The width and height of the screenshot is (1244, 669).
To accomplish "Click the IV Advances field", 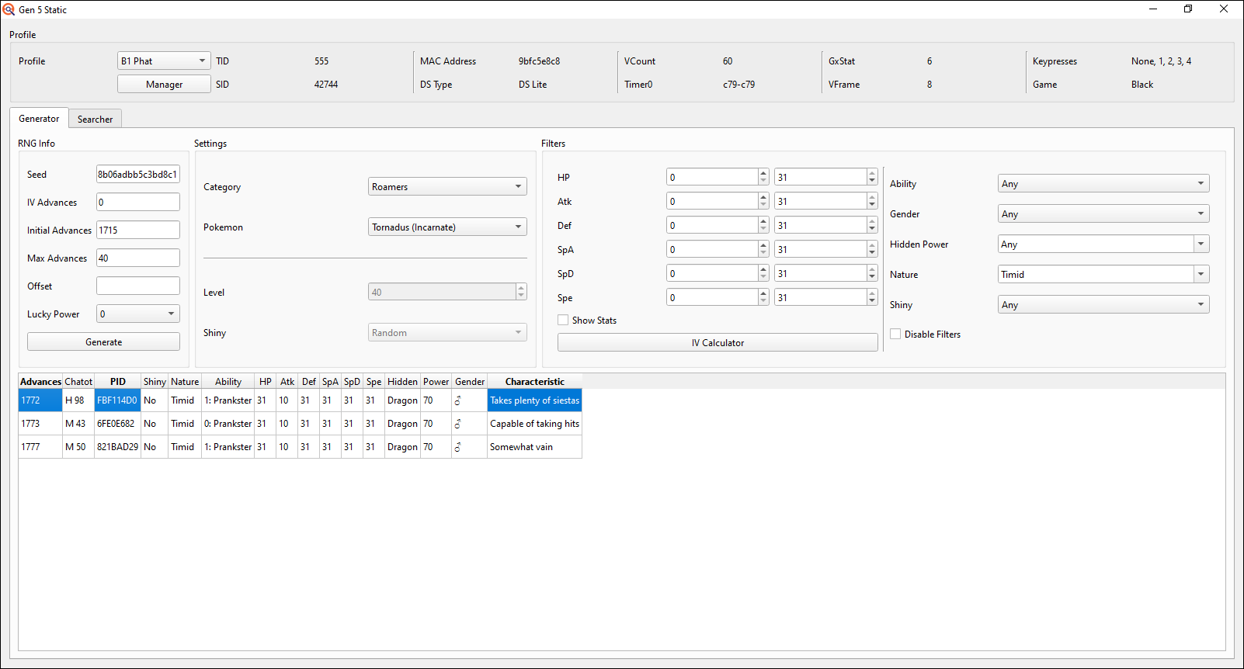I will tap(138, 202).
